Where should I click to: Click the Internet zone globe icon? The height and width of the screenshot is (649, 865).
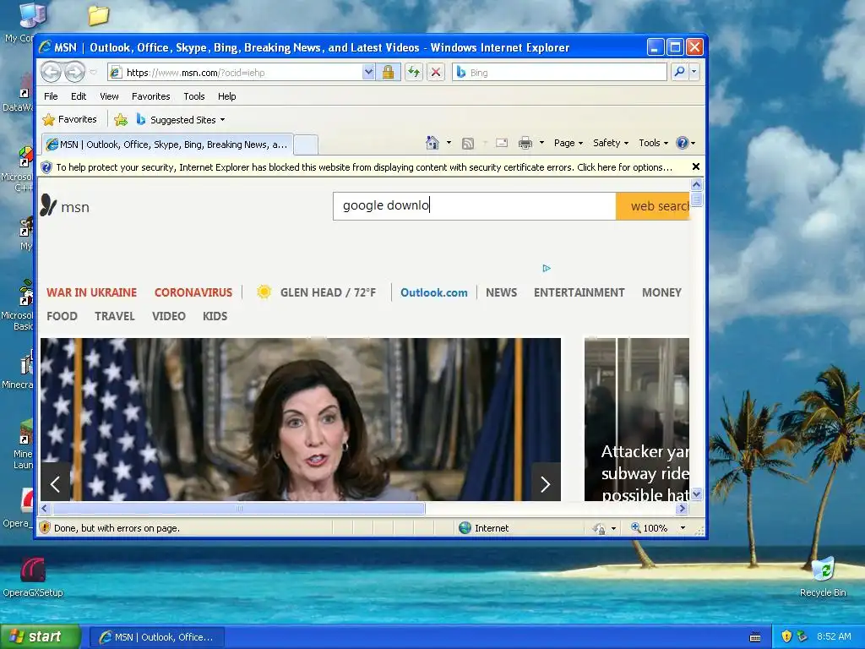point(465,527)
